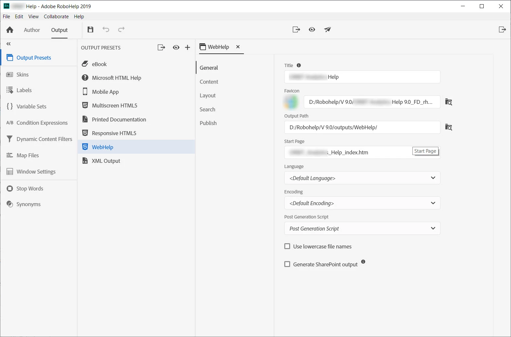
Task: Select the eBook preset
Action: pyautogui.click(x=136, y=64)
